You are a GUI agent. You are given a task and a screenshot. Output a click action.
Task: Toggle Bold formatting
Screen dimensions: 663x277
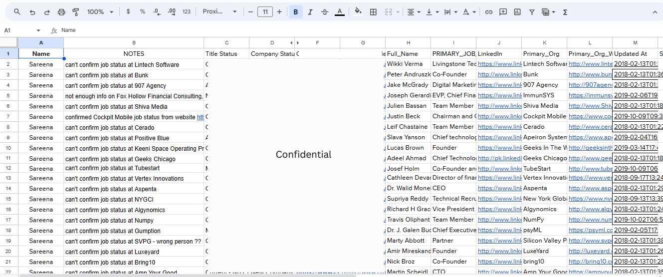point(296,12)
